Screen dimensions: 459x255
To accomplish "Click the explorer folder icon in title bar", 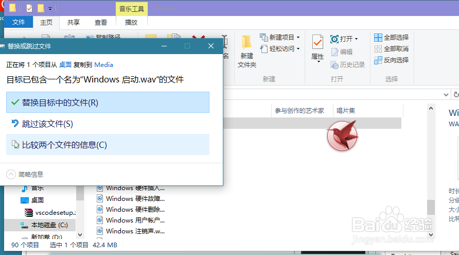I will (12, 8).
